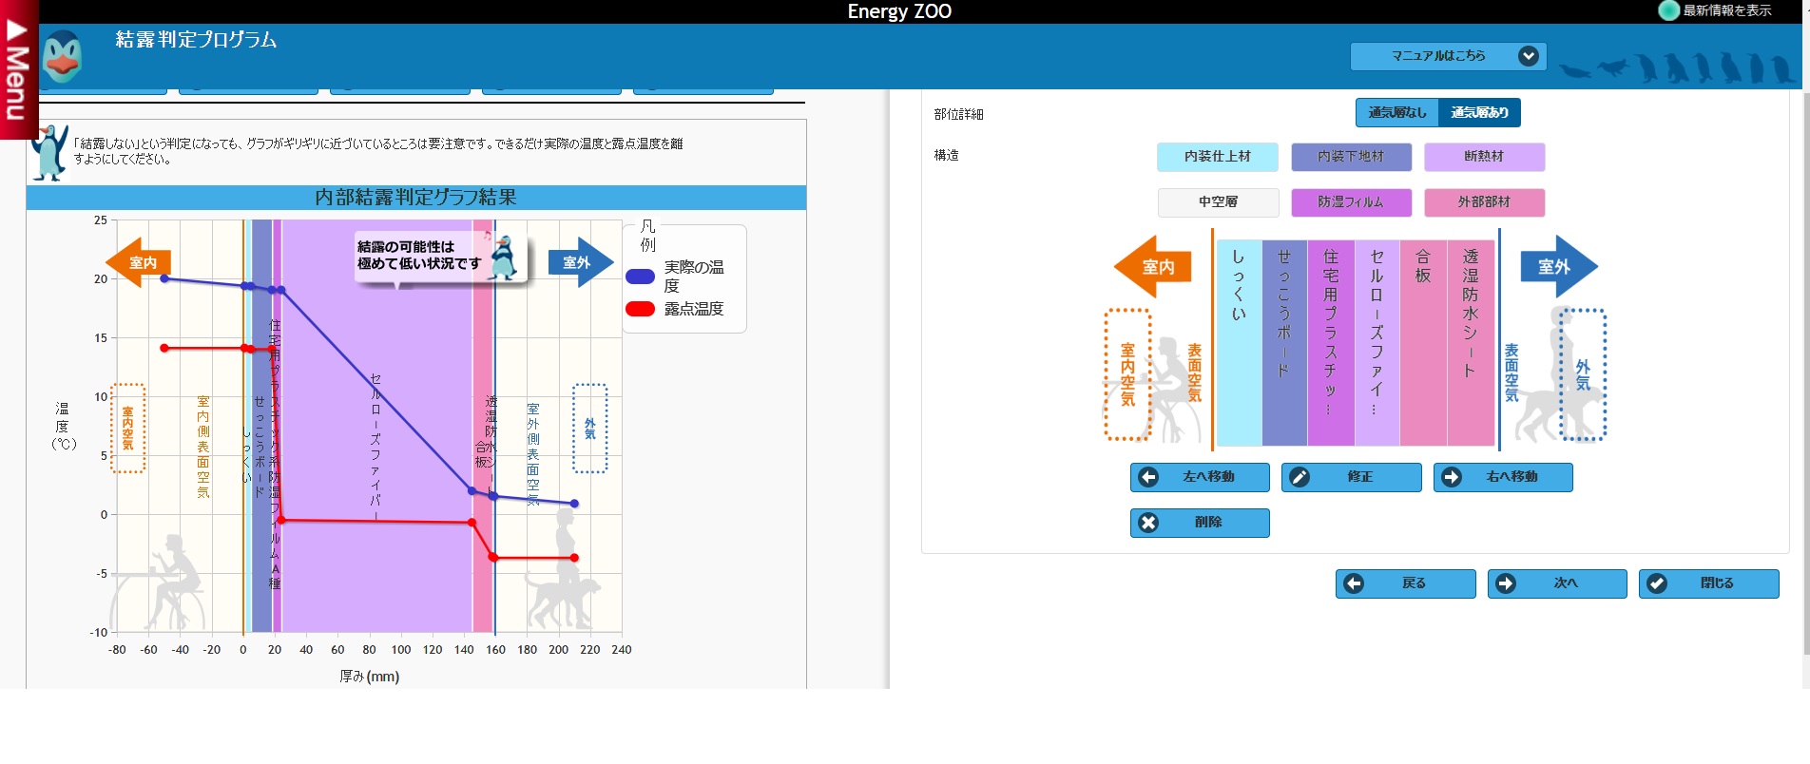
Task: Add 防湿フィルム layer
Action: click(1351, 202)
